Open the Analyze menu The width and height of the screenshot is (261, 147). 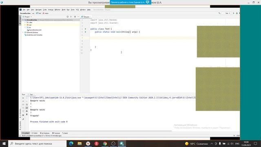[51, 10]
